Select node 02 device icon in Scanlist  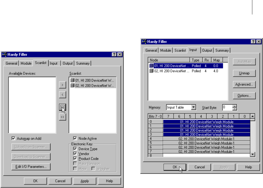pyautogui.click(x=72, y=85)
